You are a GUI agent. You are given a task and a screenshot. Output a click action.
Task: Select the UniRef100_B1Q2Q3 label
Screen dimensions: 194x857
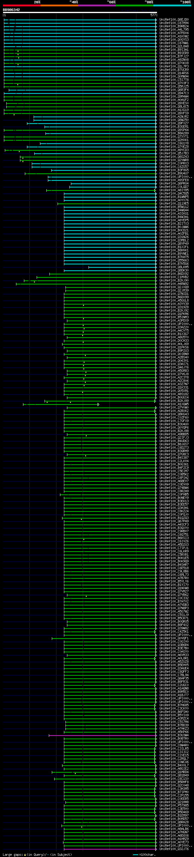pos(174,518)
